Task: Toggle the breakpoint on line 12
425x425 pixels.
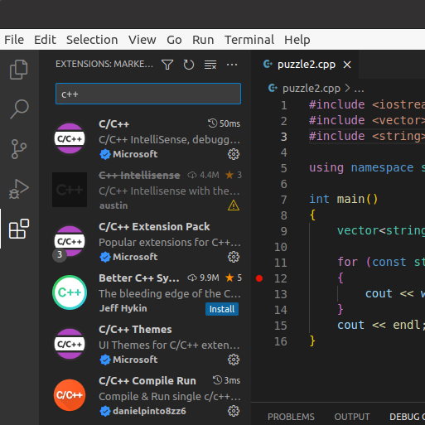Action: 259,278
